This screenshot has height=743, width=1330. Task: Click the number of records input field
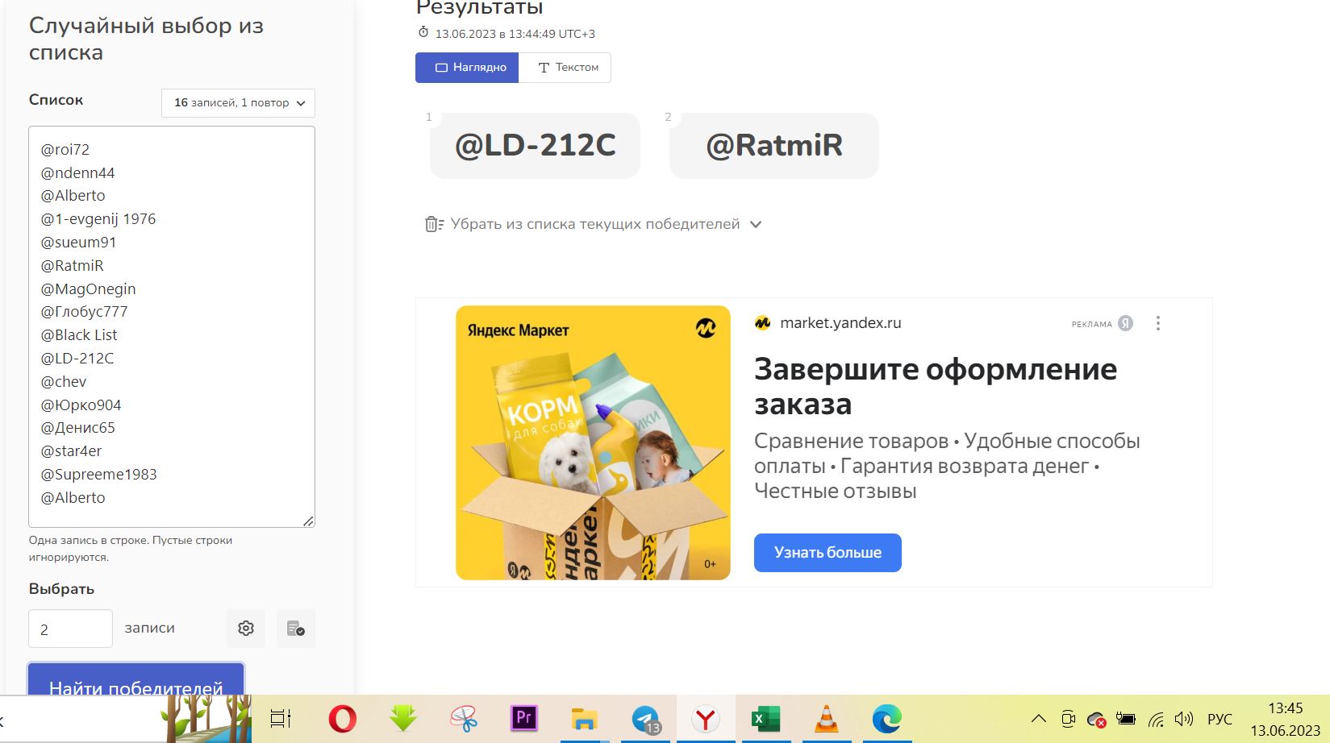[70, 629]
